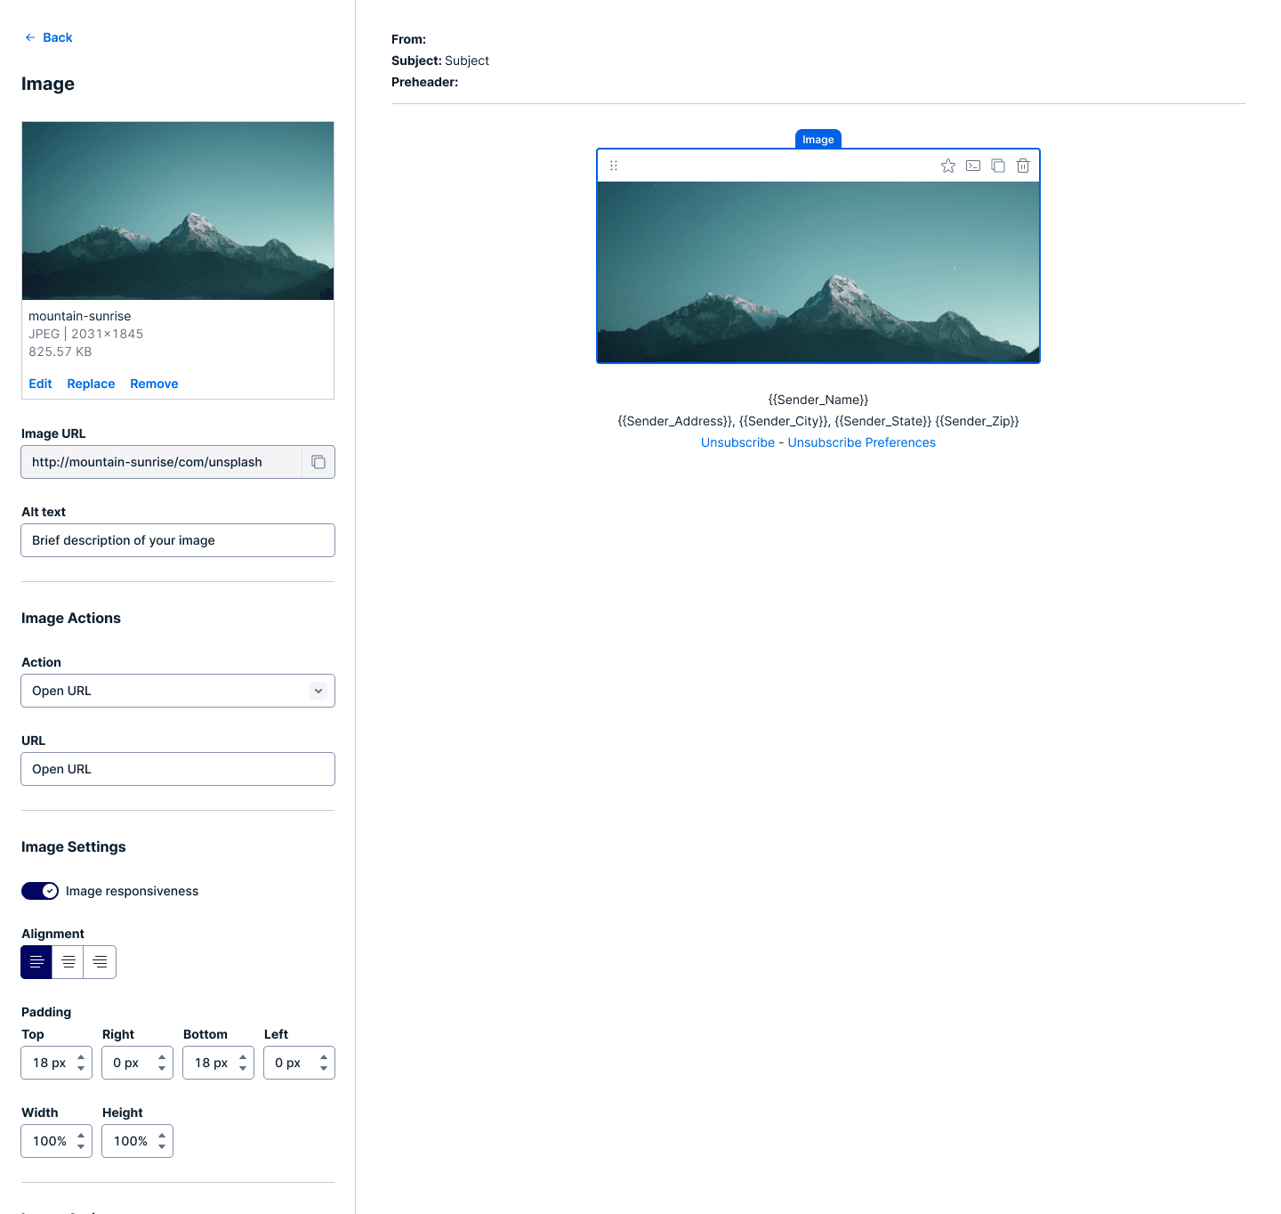Image resolution: width=1281 pixels, height=1214 pixels.
Task: Select left alignment icon
Action: (x=36, y=962)
